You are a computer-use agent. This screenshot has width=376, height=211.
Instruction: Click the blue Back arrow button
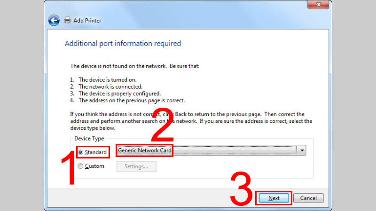coord(54,20)
